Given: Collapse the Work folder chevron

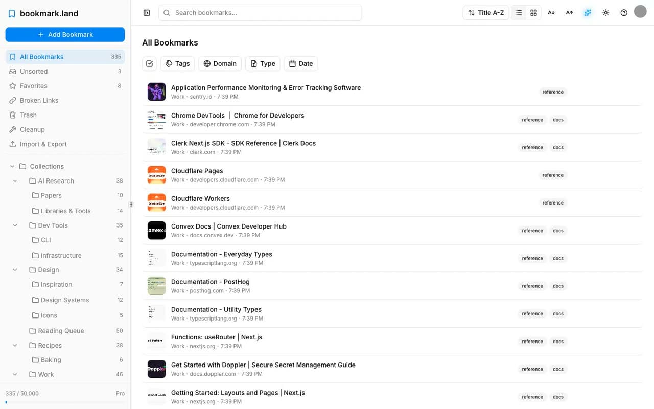Looking at the screenshot, I should click(x=15, y=375).
